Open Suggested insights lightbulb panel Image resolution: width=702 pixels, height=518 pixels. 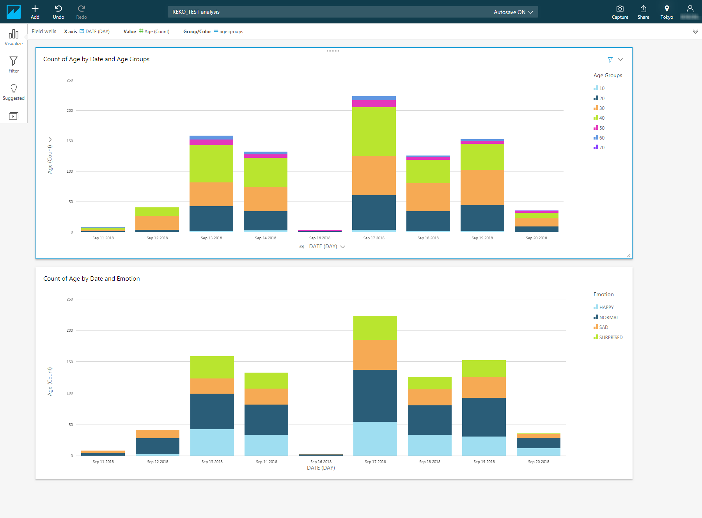(14, 92)
